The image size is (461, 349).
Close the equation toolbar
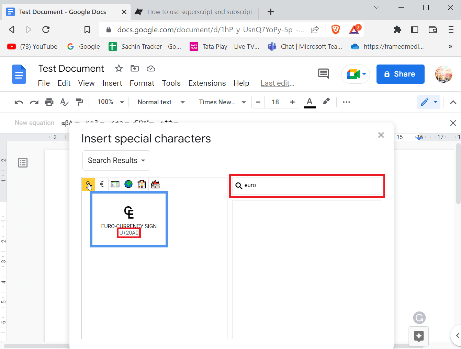tap(453, 123)
